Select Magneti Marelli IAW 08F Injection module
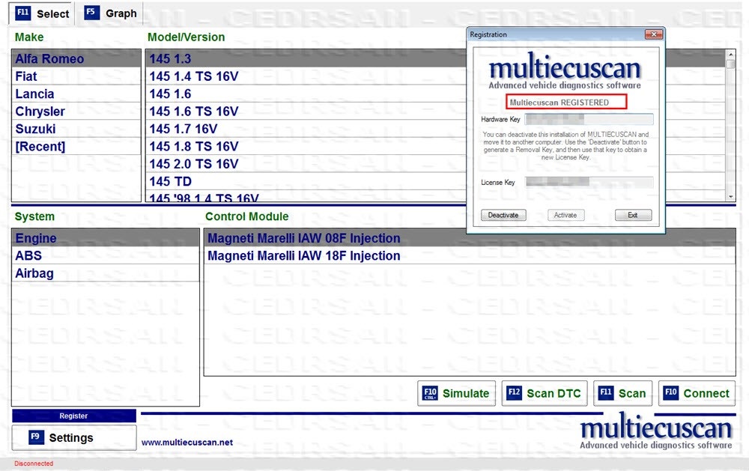This screenshot has height=471, width=749. click(x=469, y=238)
